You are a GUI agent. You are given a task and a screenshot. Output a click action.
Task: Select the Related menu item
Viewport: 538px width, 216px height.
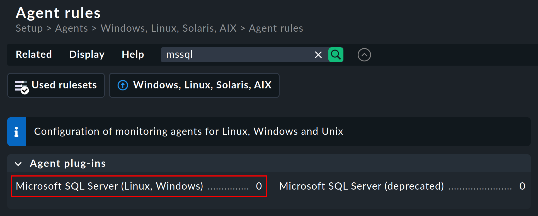[x=34, y=54]
